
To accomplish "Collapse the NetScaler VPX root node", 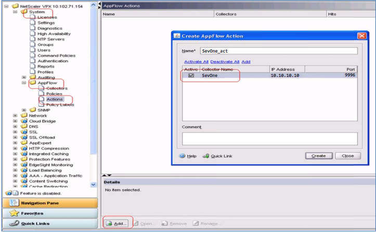I will 6,6.
